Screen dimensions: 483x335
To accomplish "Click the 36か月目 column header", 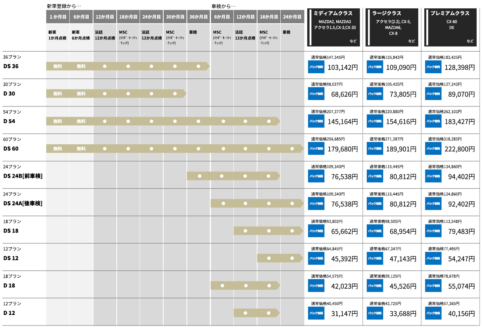I will point(198,17).
